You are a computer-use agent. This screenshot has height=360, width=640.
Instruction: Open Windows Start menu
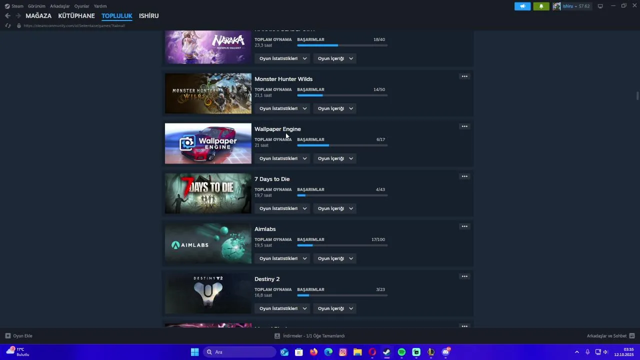[x=195, y=352]
